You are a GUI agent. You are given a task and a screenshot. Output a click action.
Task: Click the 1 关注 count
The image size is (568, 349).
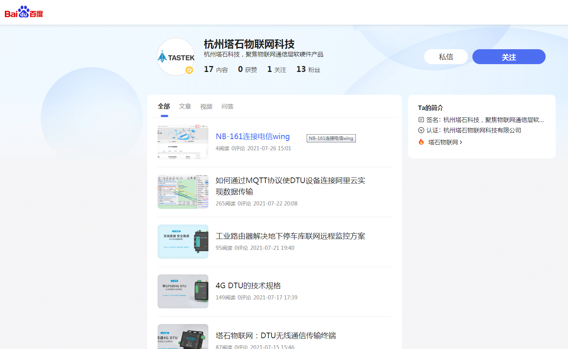[277, 69]
